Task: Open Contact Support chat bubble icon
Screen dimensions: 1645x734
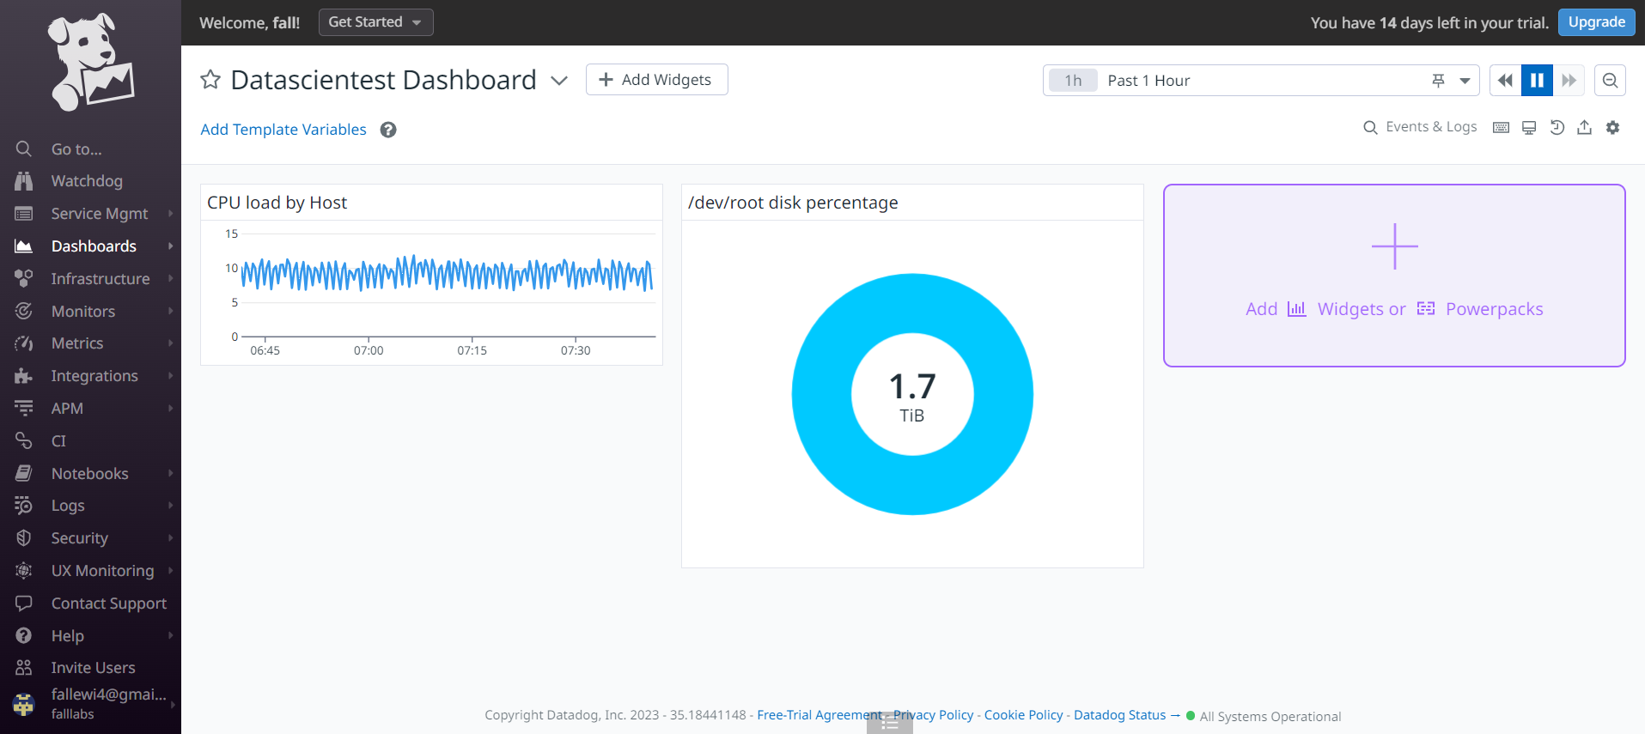Action: 24,604
